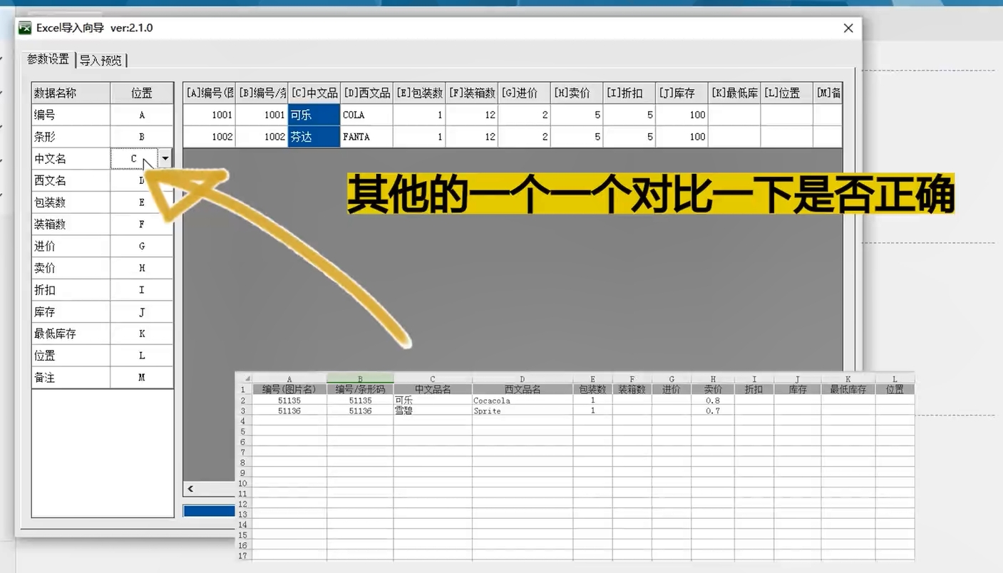
Task: Click the [L]位置 preview column header
Action: coord(786,93)
